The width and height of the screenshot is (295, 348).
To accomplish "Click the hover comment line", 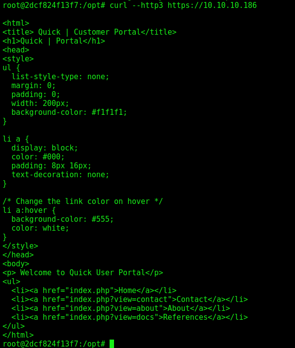I will 83,201.
